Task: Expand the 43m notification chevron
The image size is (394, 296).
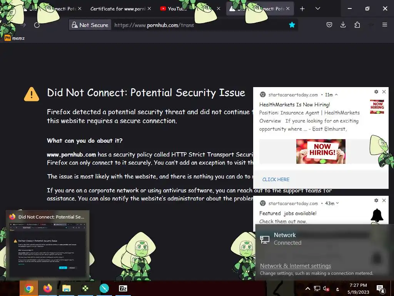Action: (x=337, y=203)
